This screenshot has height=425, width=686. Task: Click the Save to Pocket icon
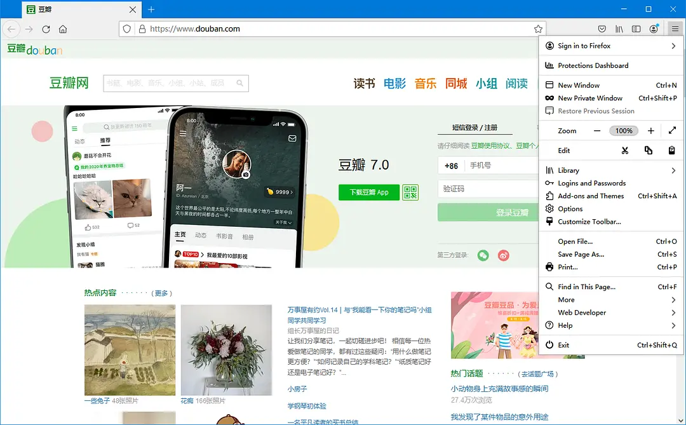(x=602, y=29)
